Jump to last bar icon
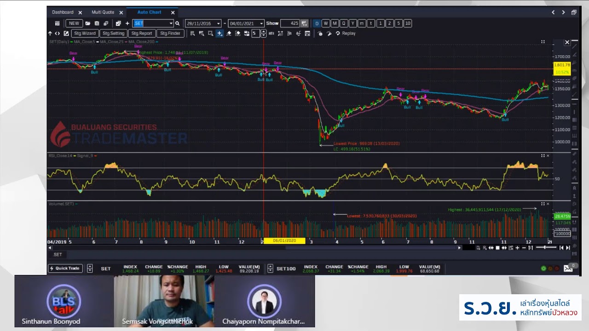The image size is (589, 331). (x=568, y=248)
